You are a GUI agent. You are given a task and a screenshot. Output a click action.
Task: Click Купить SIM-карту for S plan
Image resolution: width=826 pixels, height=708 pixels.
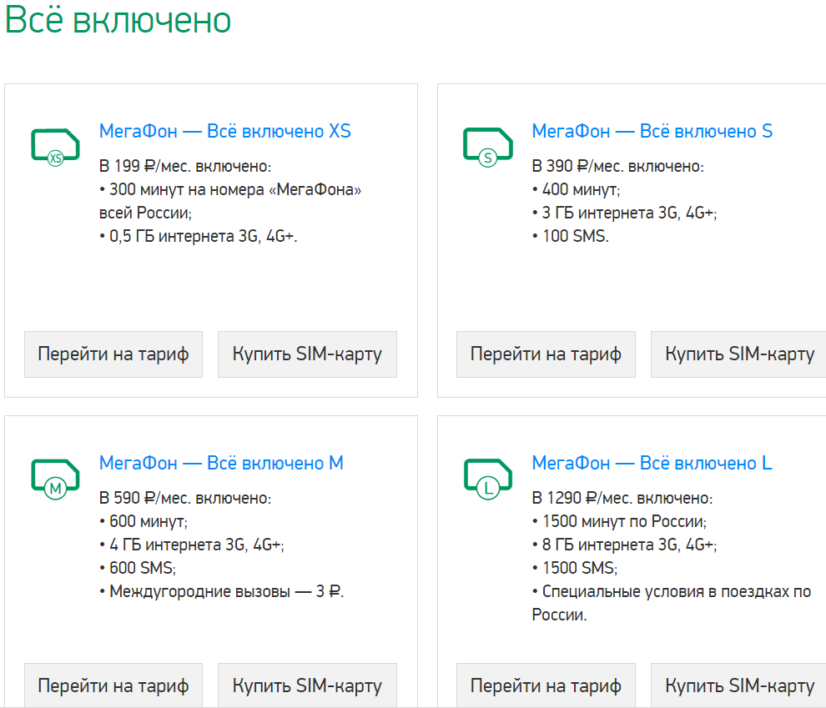click(738, 354)
